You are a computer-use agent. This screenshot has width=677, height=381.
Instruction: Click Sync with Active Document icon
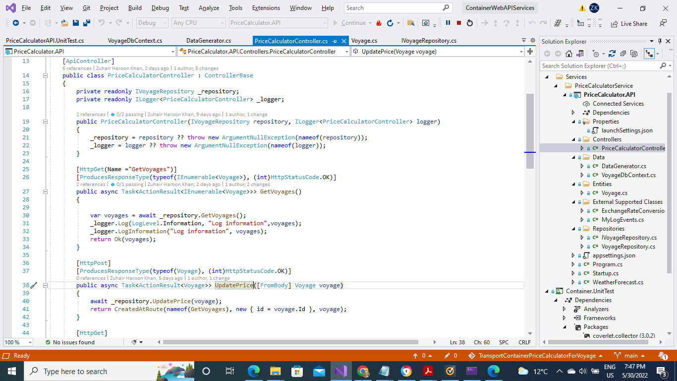[612, 54]
